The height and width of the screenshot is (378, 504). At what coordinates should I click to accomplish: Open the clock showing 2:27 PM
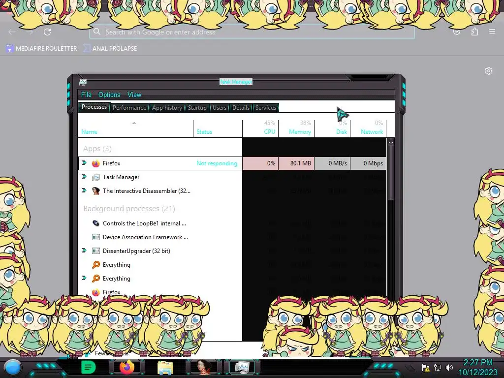[x=477, y=367]
